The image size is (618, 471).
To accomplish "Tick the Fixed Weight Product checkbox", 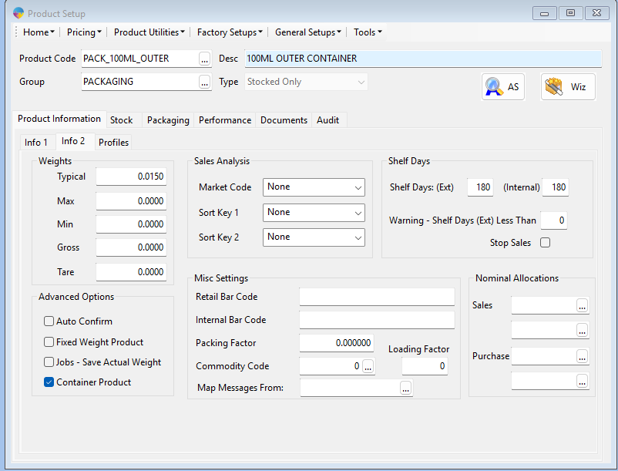I will pos(49,342).
